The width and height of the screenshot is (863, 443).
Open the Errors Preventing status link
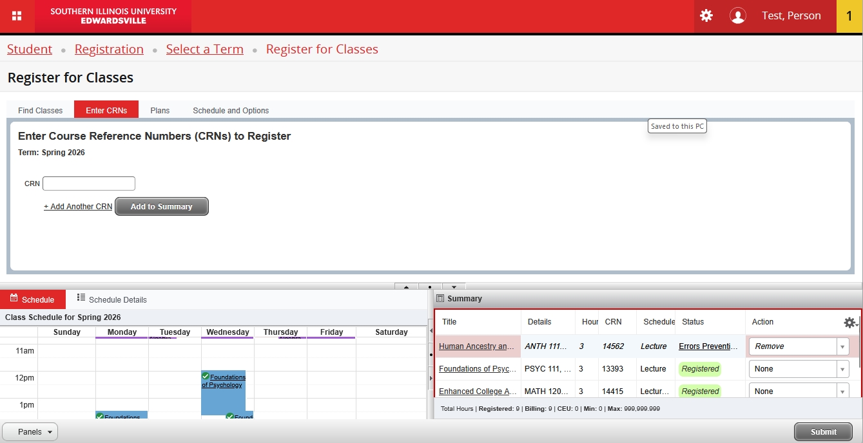[708, 346]
